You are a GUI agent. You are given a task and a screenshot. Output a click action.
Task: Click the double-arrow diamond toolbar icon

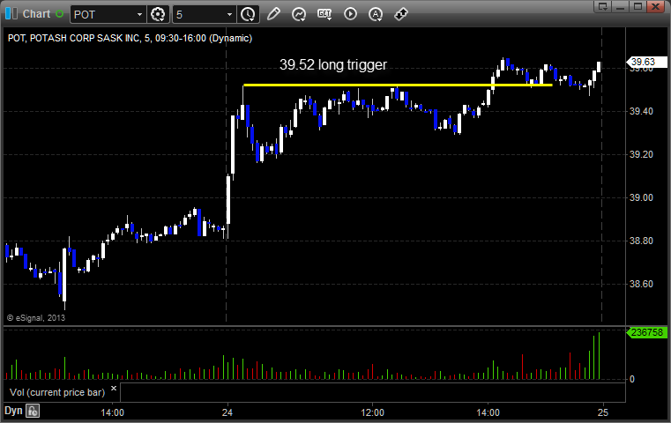coord(401,14)
